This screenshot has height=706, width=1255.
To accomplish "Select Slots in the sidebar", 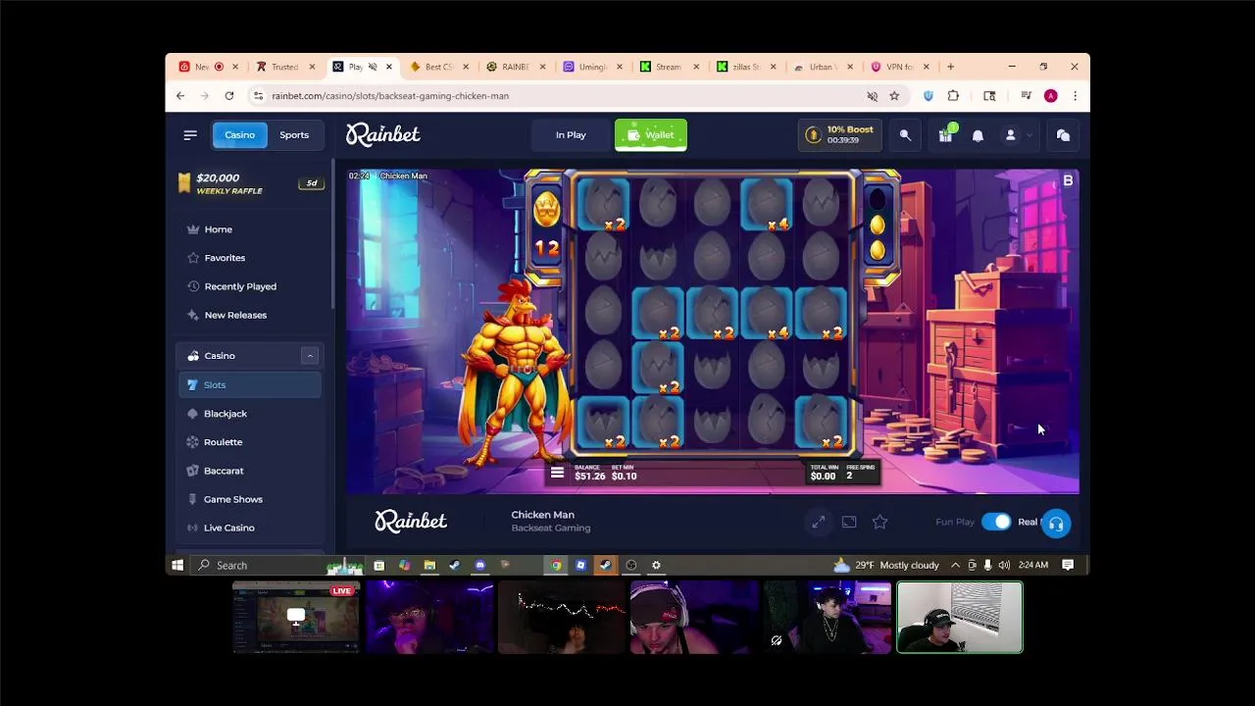I will click(x=250, y=385).
